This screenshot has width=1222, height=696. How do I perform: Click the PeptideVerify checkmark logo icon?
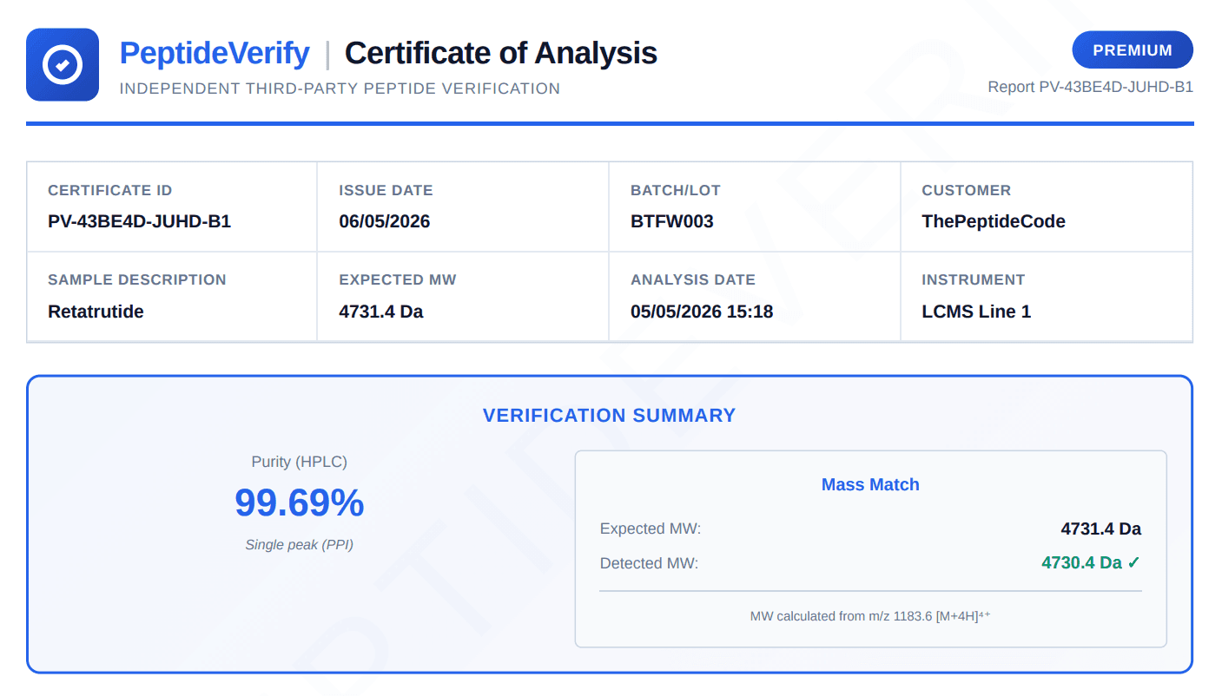[x=63, y=65]
